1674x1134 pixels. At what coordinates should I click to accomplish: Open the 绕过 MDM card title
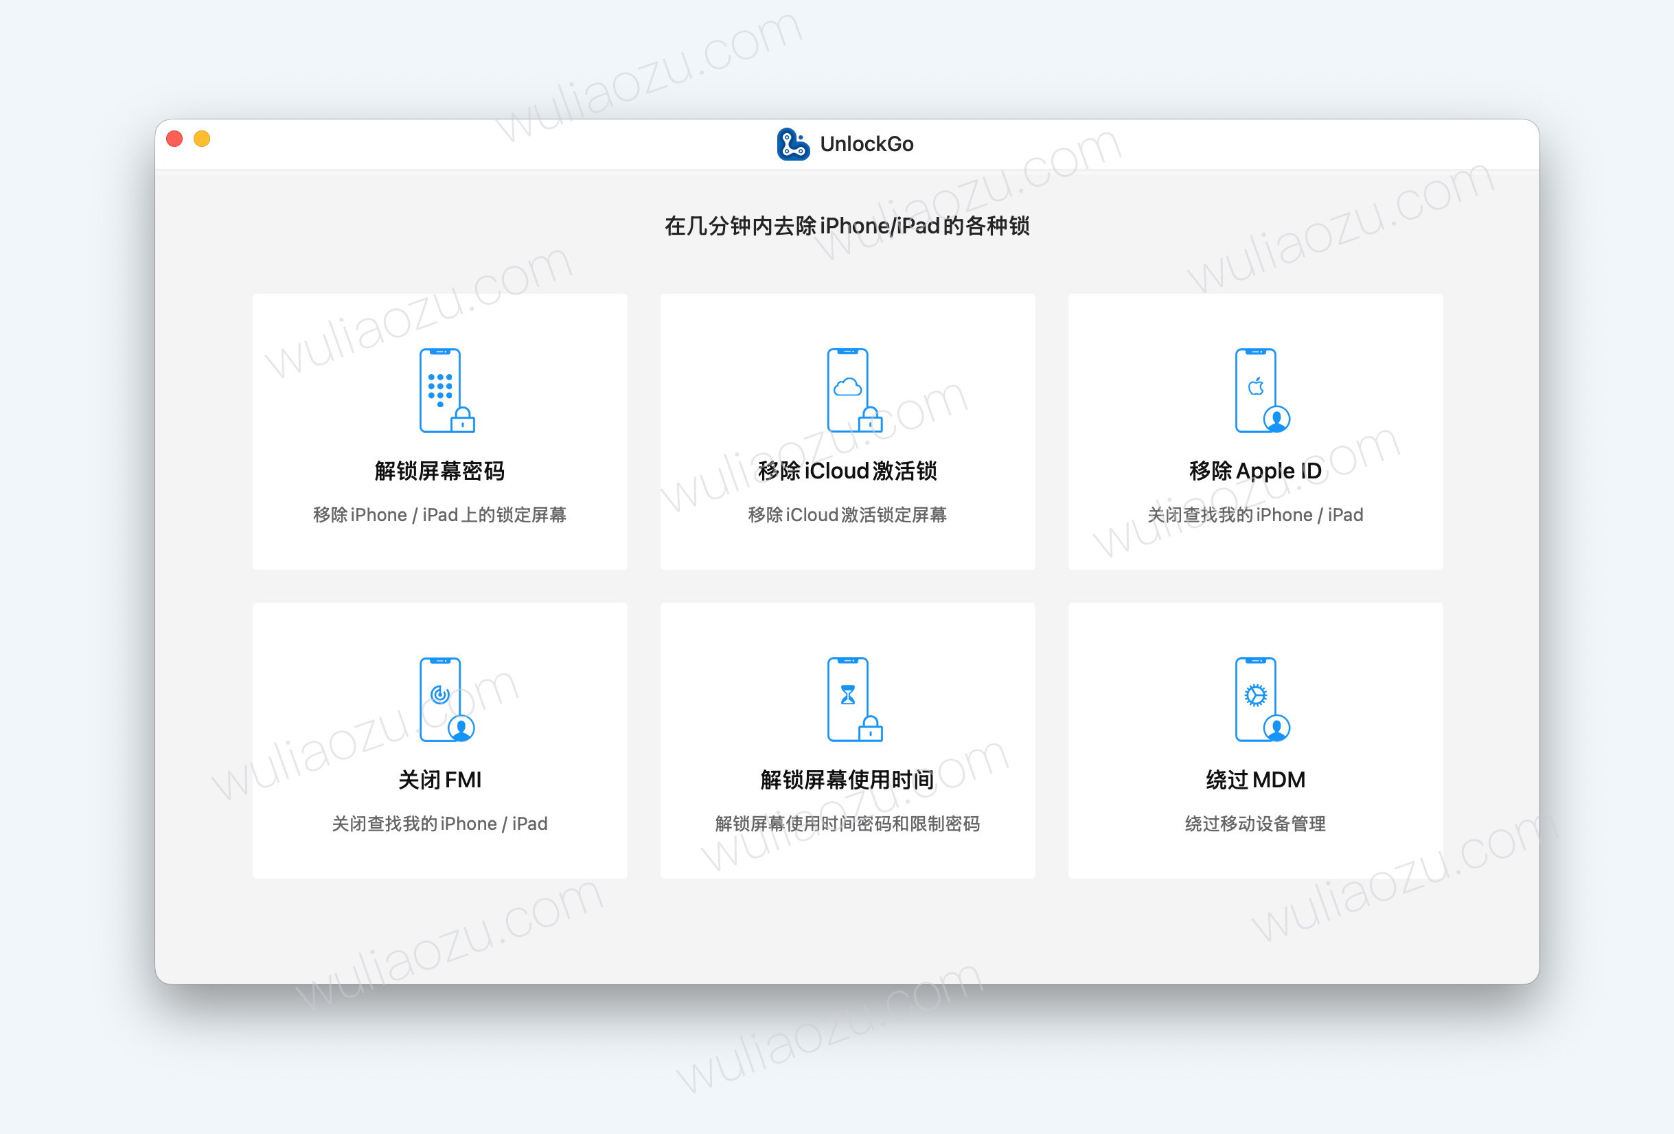coord(1254,780)
